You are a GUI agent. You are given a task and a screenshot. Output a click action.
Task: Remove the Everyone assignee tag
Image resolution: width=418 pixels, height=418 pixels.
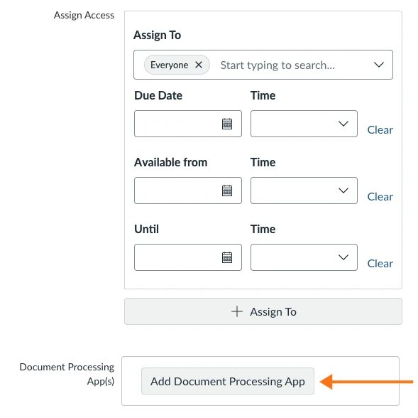(199, 65)
